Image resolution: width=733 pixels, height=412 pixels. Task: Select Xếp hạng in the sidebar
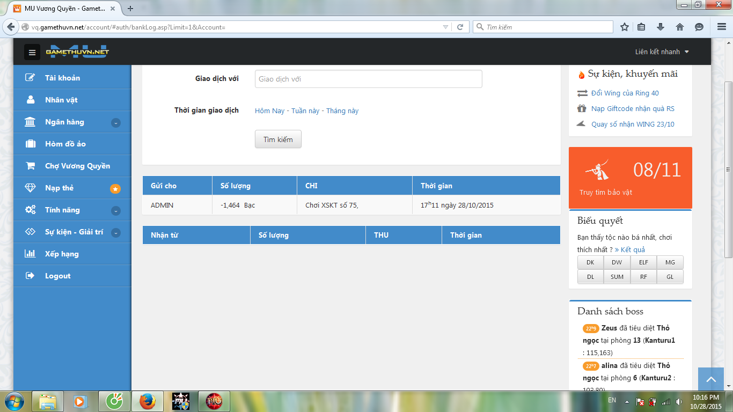62,254
